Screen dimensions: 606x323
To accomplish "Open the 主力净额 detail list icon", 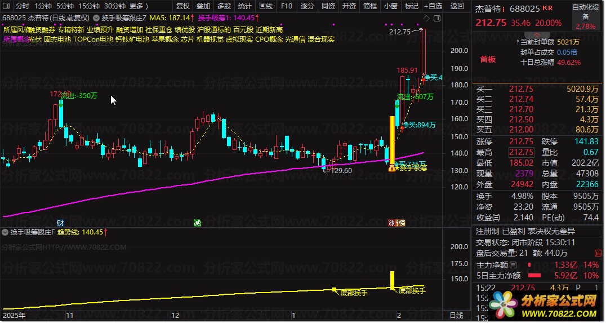I will click(513, 265).
